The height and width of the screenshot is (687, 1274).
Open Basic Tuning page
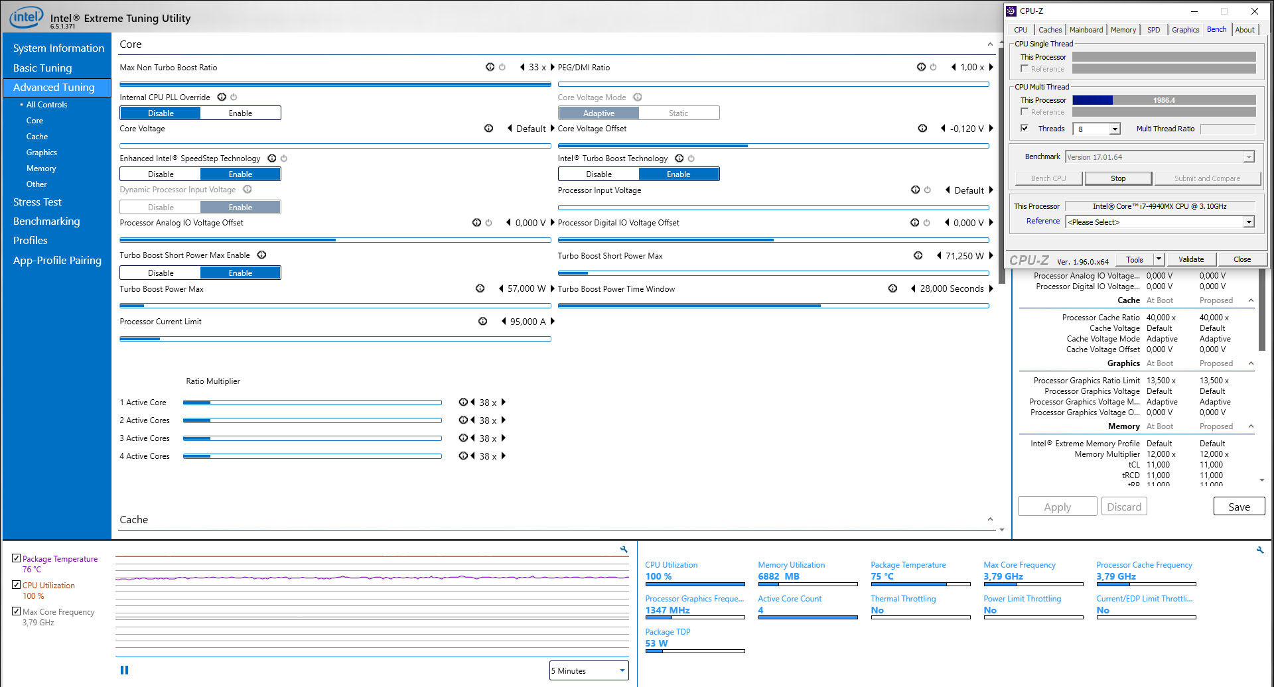click(x=42, y=68)
